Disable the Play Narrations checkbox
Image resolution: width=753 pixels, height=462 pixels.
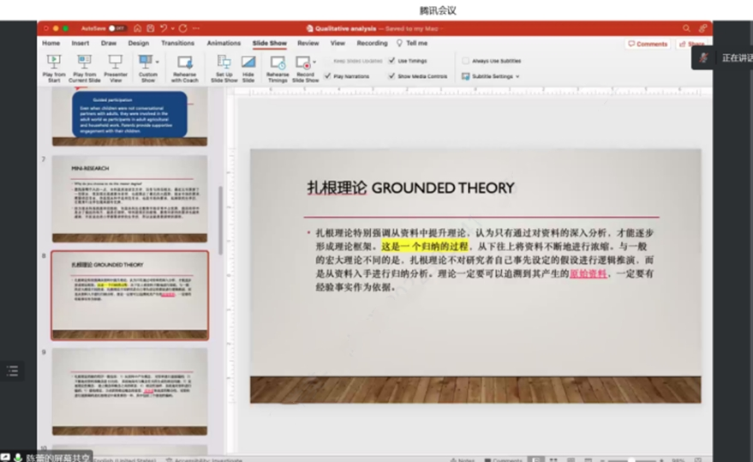328,76
